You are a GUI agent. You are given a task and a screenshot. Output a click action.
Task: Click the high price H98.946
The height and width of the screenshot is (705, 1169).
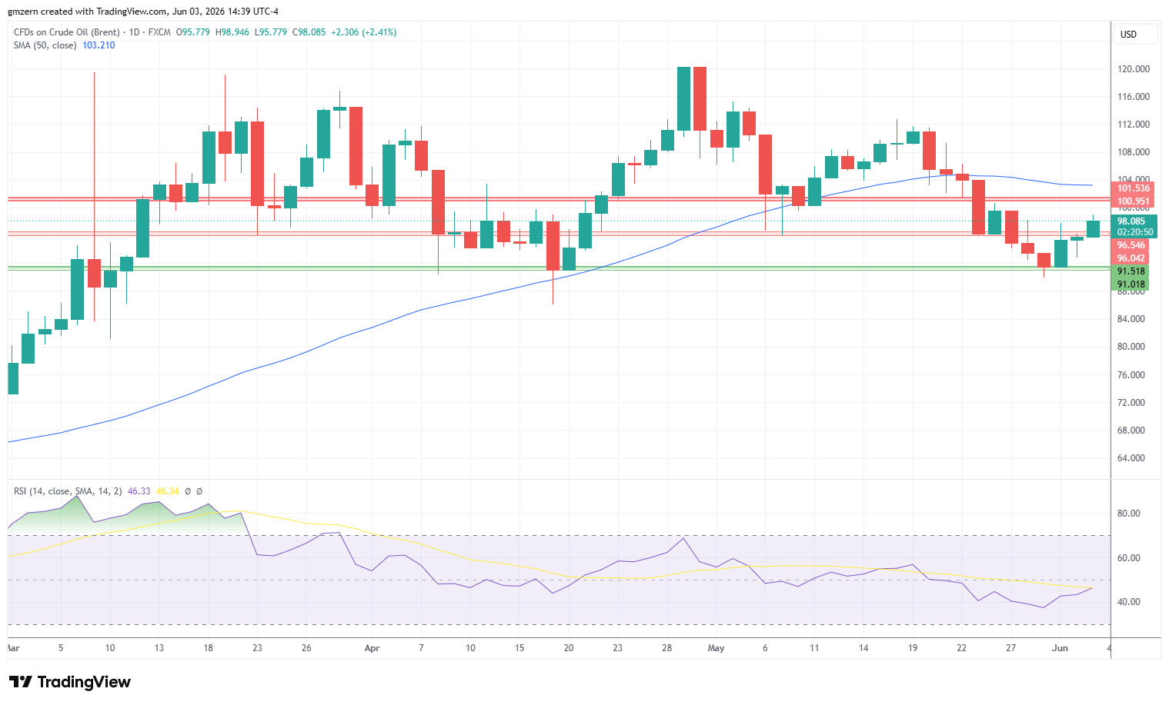tap(232, 32)
